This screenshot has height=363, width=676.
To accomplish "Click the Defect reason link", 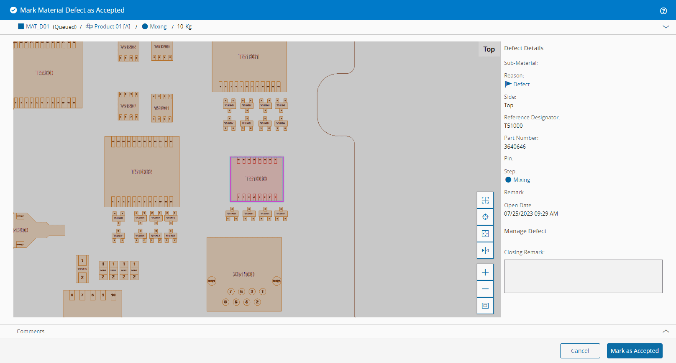I will pyautogui.click(x=521, y=84).
